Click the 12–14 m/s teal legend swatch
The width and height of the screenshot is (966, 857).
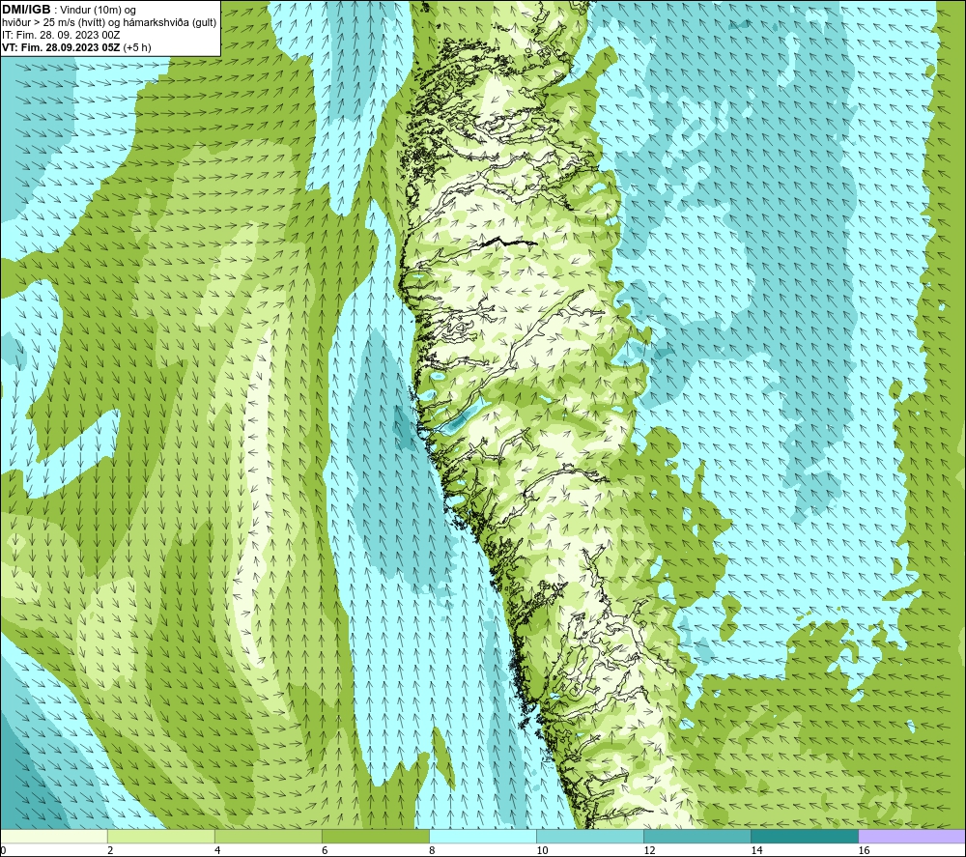(697, 836)
